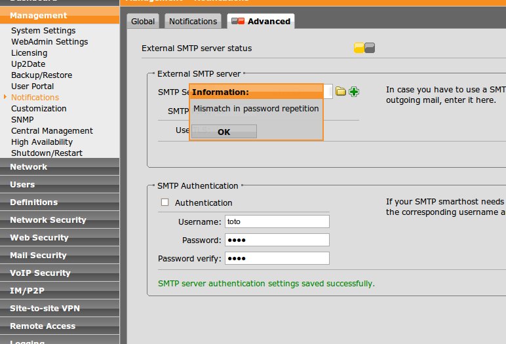Expand the Definitions menu section
Viewport: 506px width, 344px height.
point(60,202)
